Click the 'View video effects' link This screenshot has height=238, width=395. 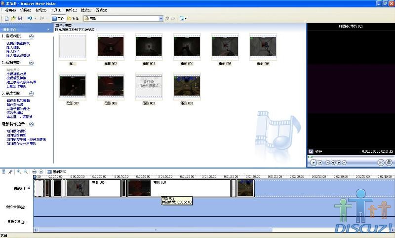pyautogui.click(x=16, y=74)
